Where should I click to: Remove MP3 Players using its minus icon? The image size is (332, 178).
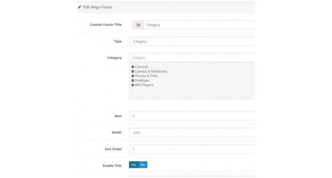[x=133, y=85]
